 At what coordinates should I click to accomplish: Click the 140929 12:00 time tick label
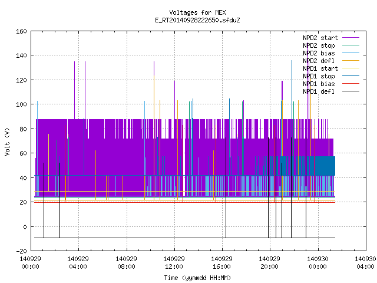point(174,263)
